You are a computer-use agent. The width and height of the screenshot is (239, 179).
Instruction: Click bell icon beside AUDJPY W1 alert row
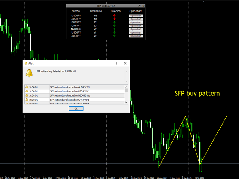(27, 87)
